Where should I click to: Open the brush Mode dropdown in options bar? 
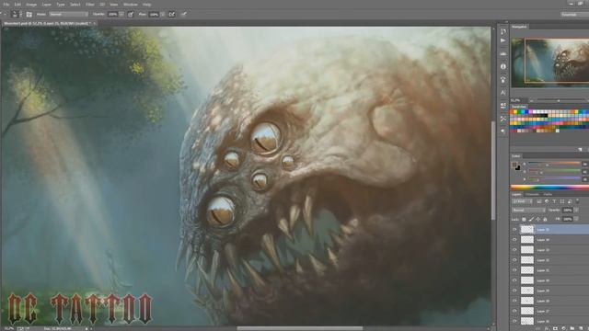pos(68,15)
